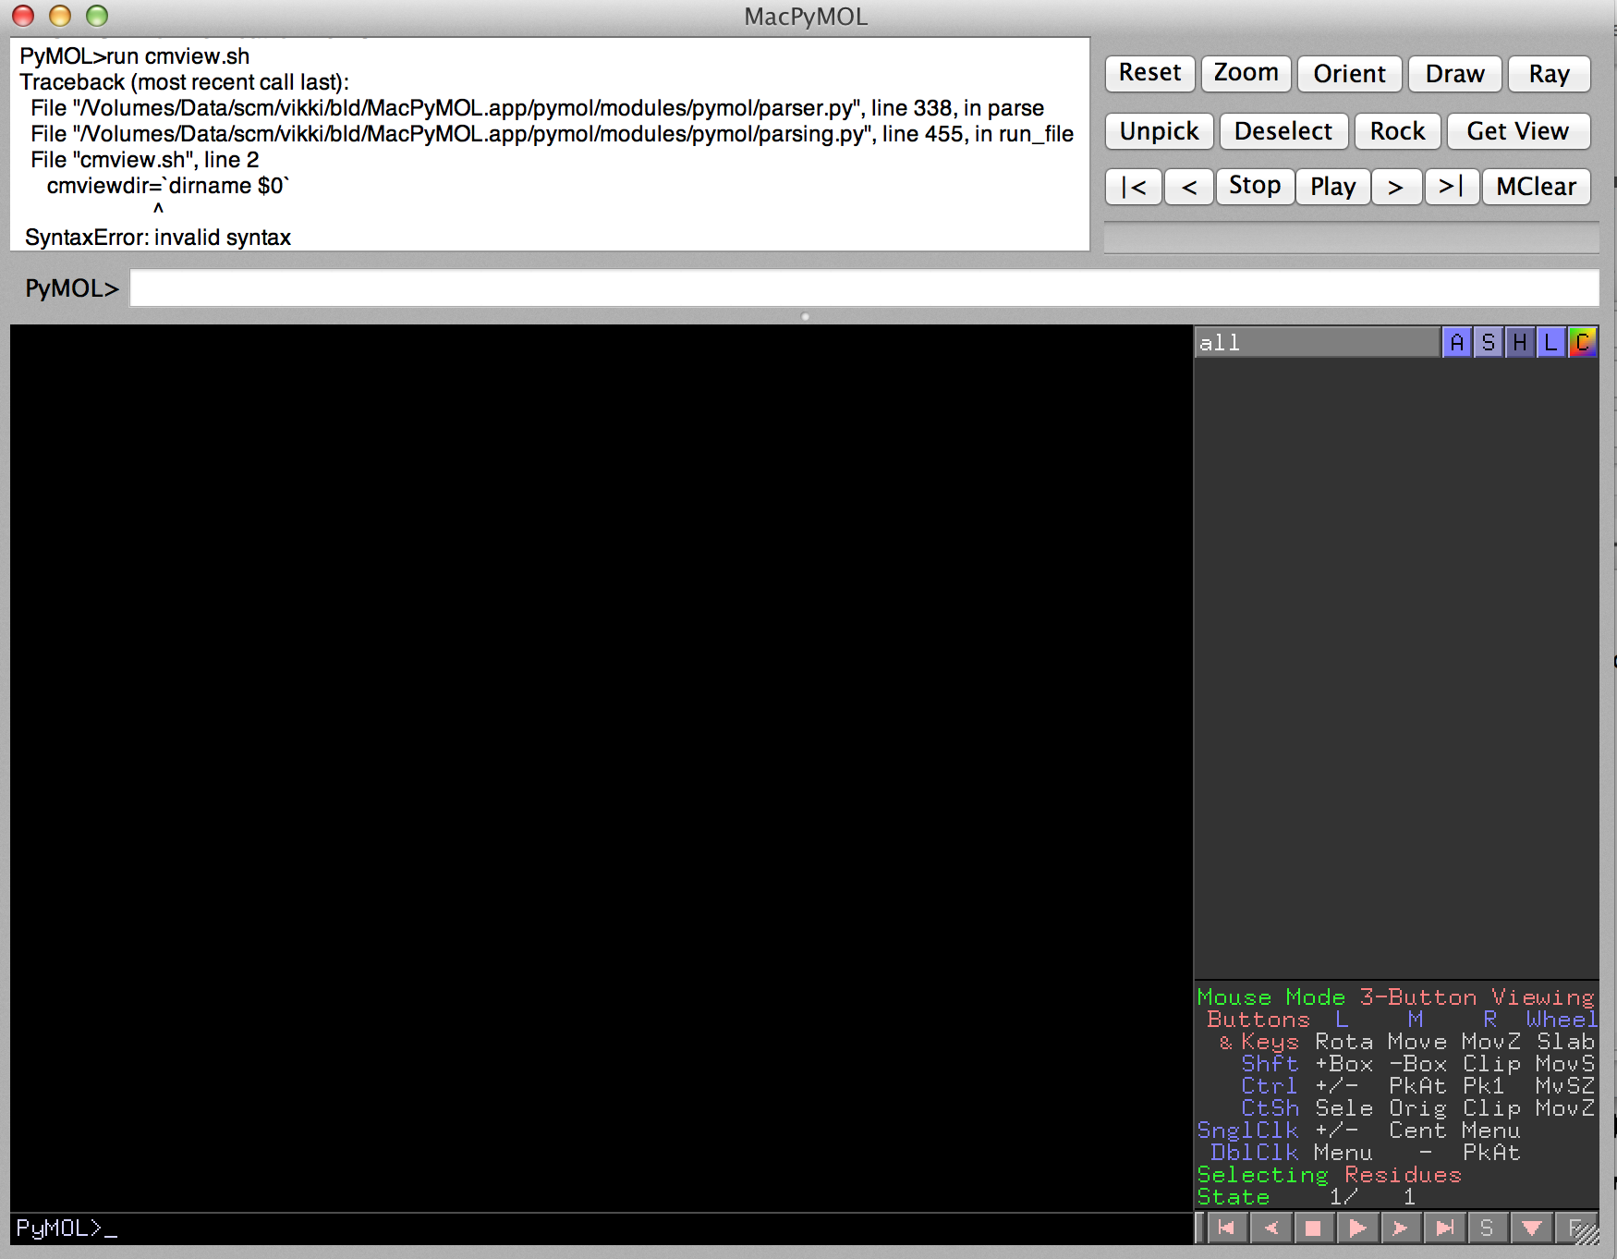Image resolution: width=1617 pixels, height=1259 pixels.
Task: Open the A (Action) menu for all
Action: (1456, 342)
